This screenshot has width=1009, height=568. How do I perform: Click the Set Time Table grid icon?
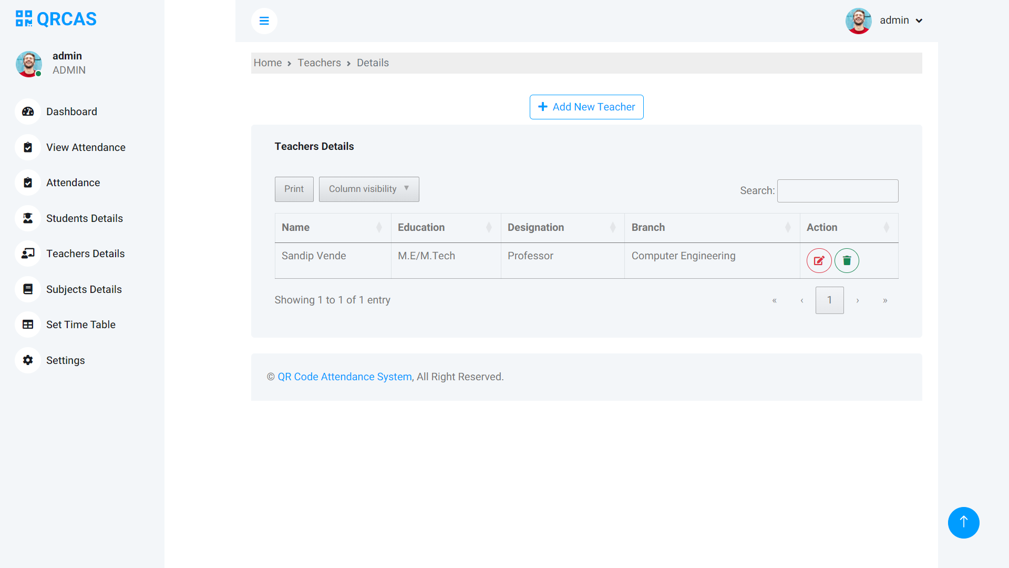28,324
